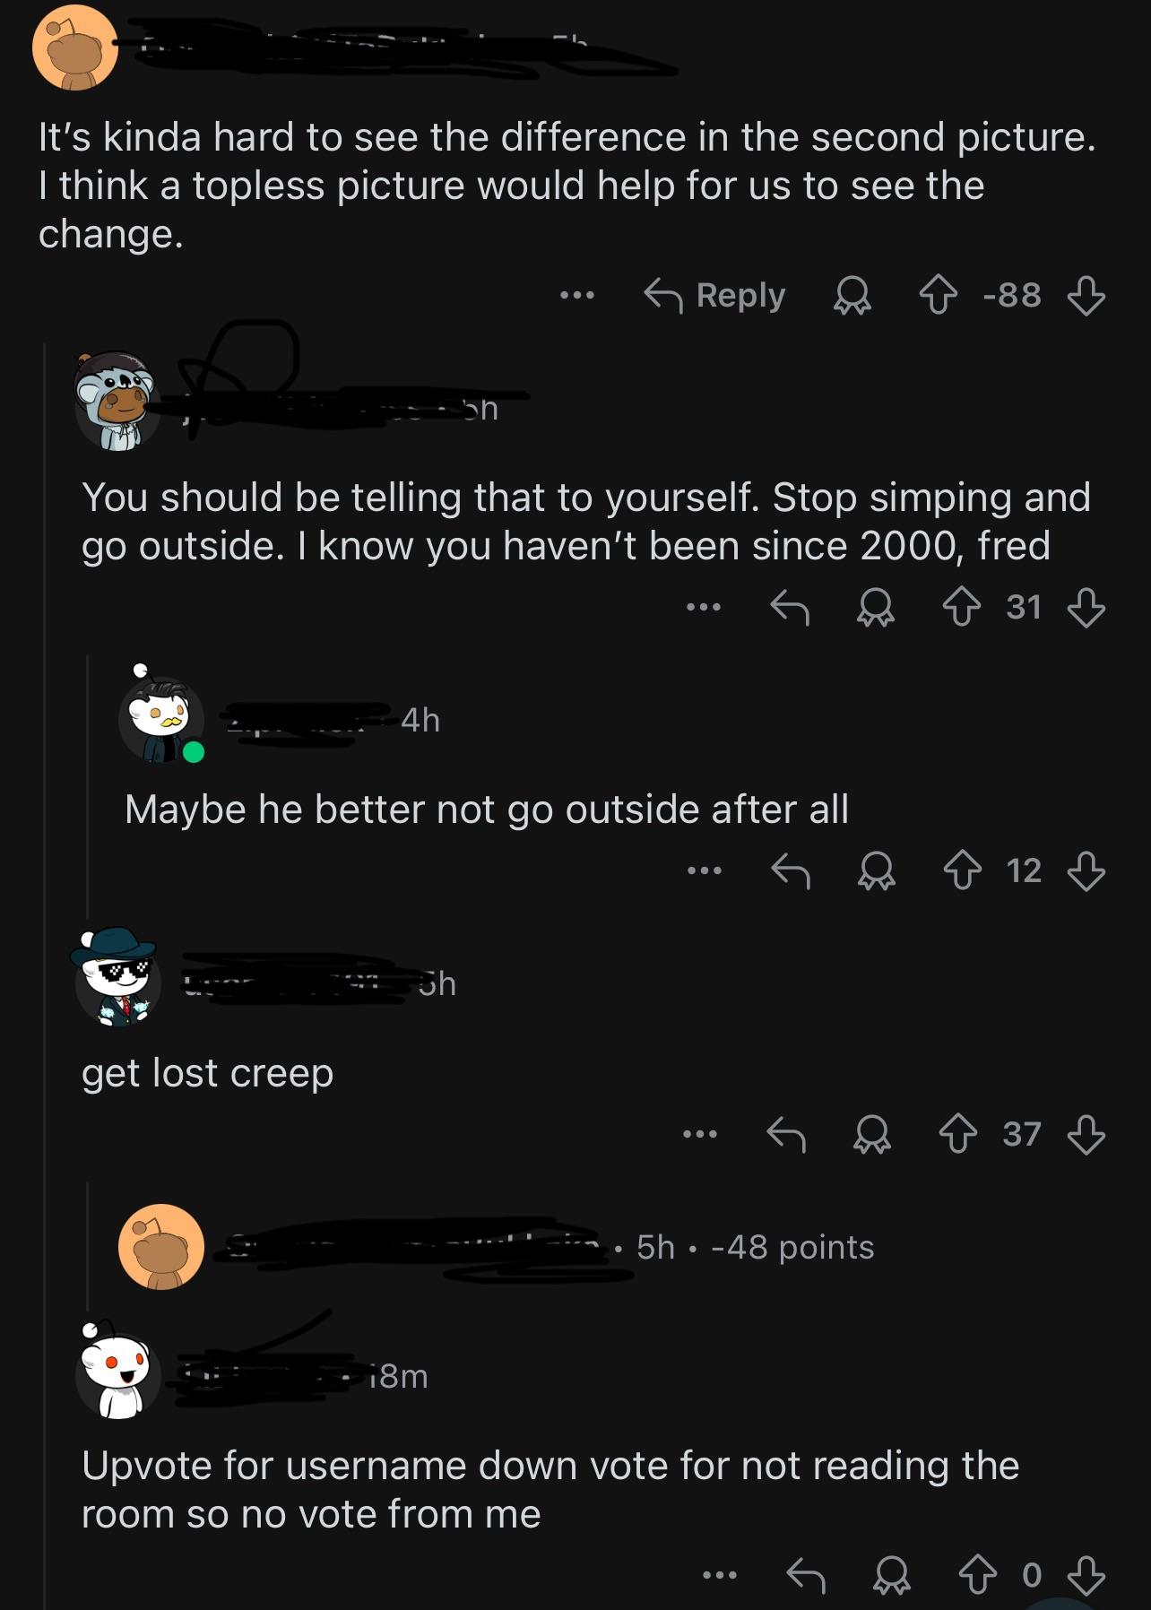Screen dimensions: 1151x1610
Task: Downvote the comment scored -88
Action: 1086,296
